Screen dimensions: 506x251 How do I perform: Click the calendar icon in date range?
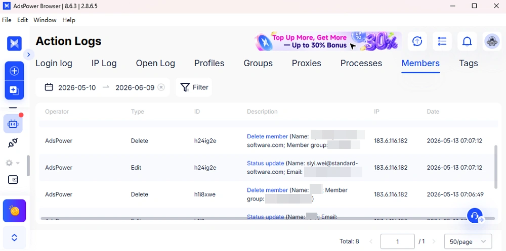(x=49, y=87)
